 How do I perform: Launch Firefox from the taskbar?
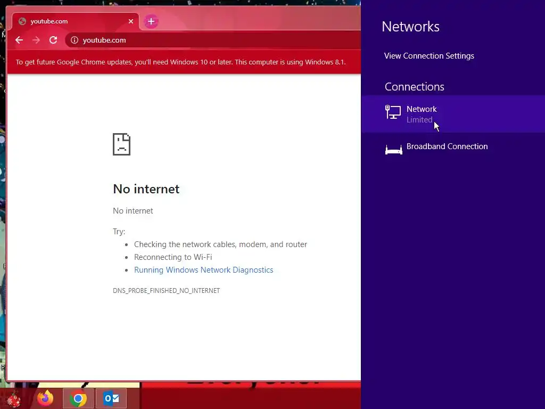tap(46, 398)
